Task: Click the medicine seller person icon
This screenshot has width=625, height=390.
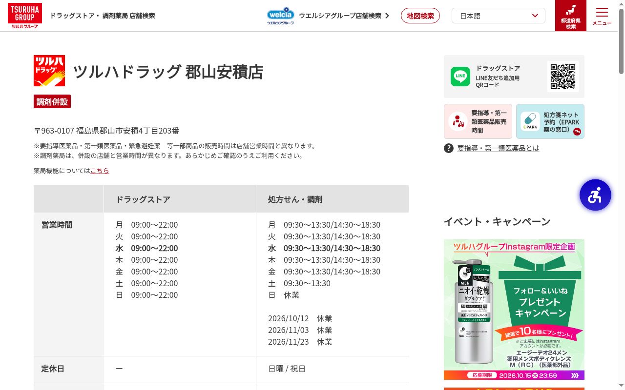Action: (458, 121)
